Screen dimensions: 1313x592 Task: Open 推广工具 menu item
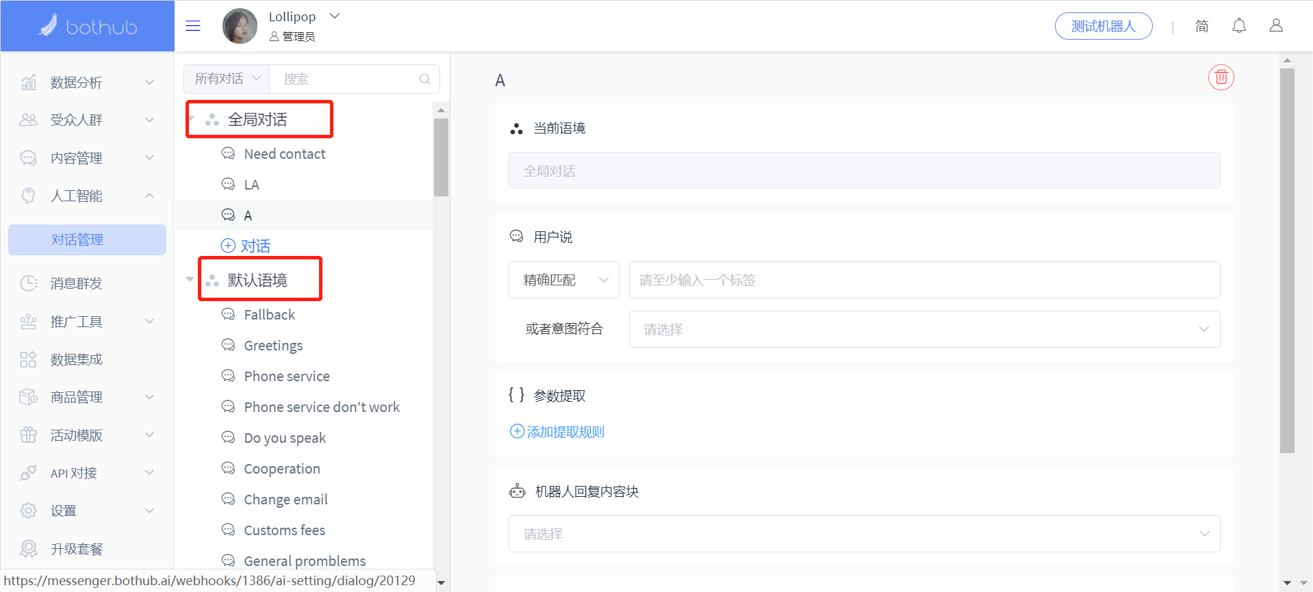tap(87, 322)
